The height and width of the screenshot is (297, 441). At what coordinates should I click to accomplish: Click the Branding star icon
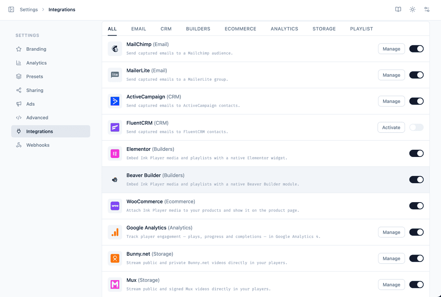(19, 49)
